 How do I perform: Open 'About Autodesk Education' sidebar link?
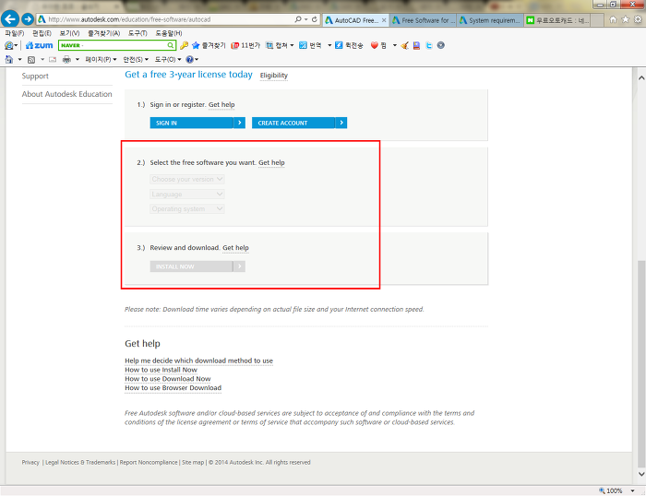pos(66,94)
